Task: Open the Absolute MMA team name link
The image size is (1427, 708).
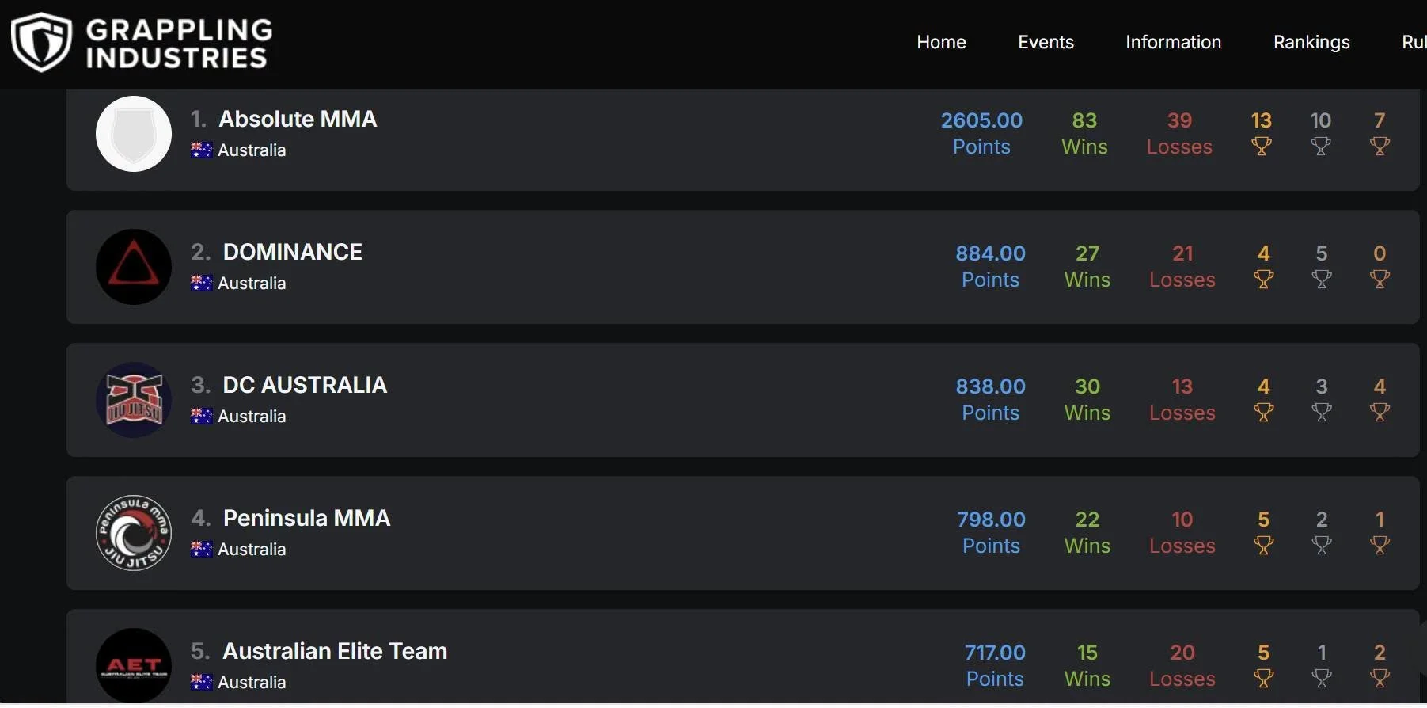Action: (298, 119)
